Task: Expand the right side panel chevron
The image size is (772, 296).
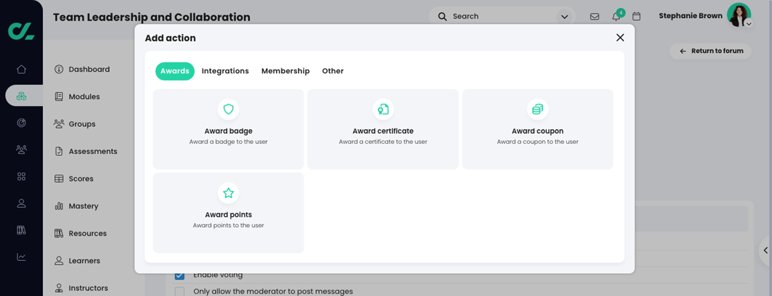Action: point(766,250)
